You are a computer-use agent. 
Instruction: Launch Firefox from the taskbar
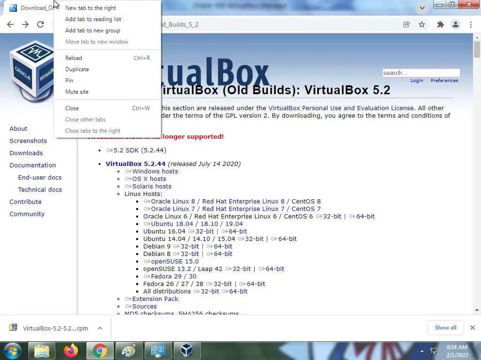71,351
